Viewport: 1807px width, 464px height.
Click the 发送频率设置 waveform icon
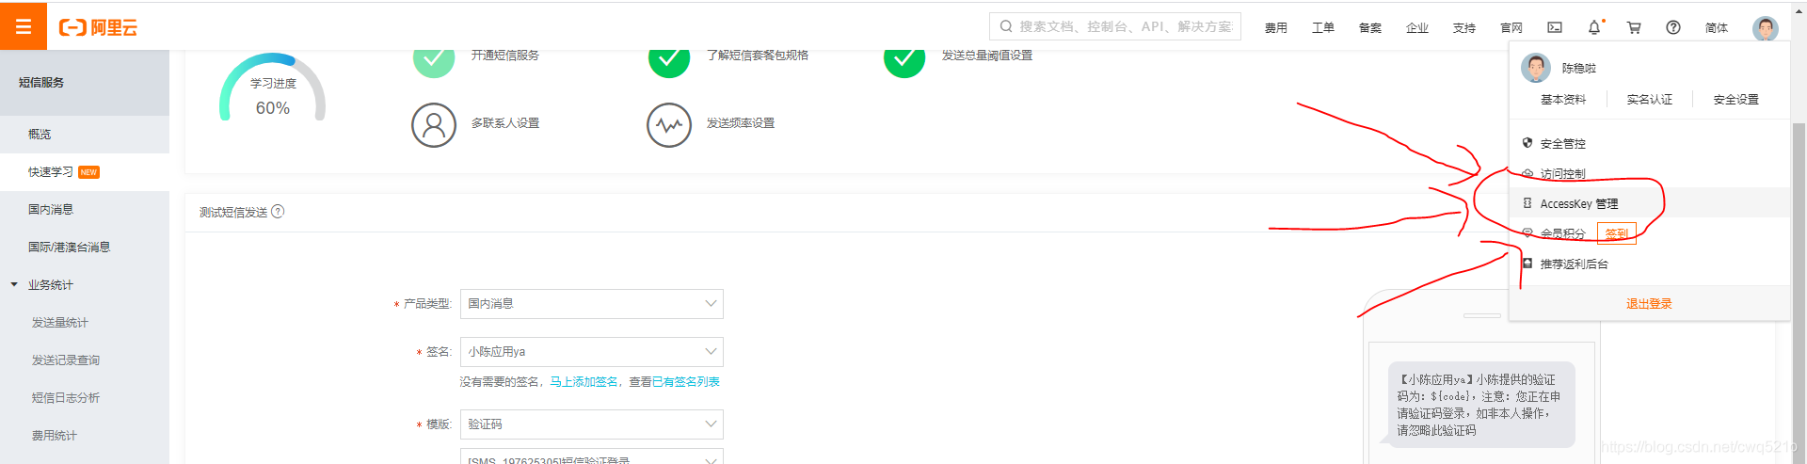pyautogui.click(x=669, y=124)
